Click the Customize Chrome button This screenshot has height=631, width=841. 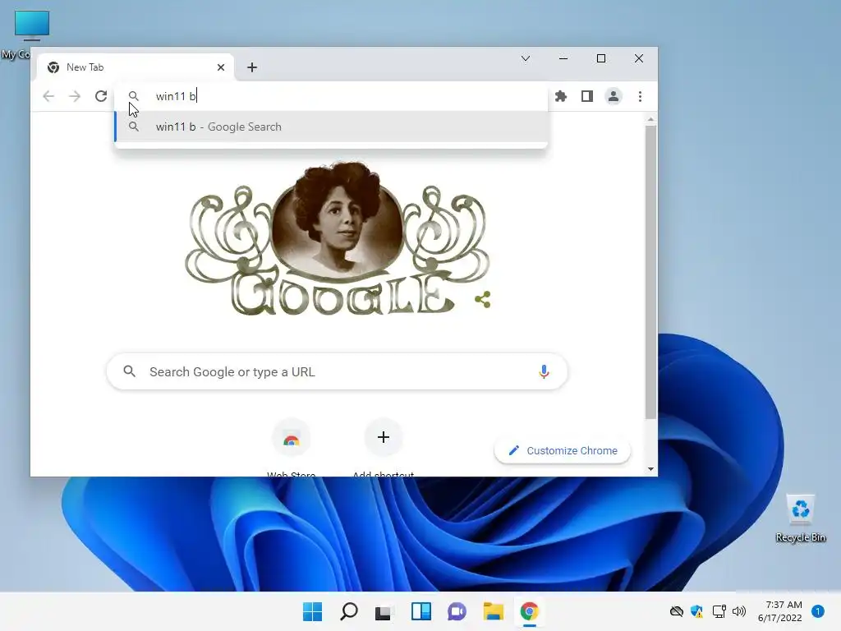point(563,451)
